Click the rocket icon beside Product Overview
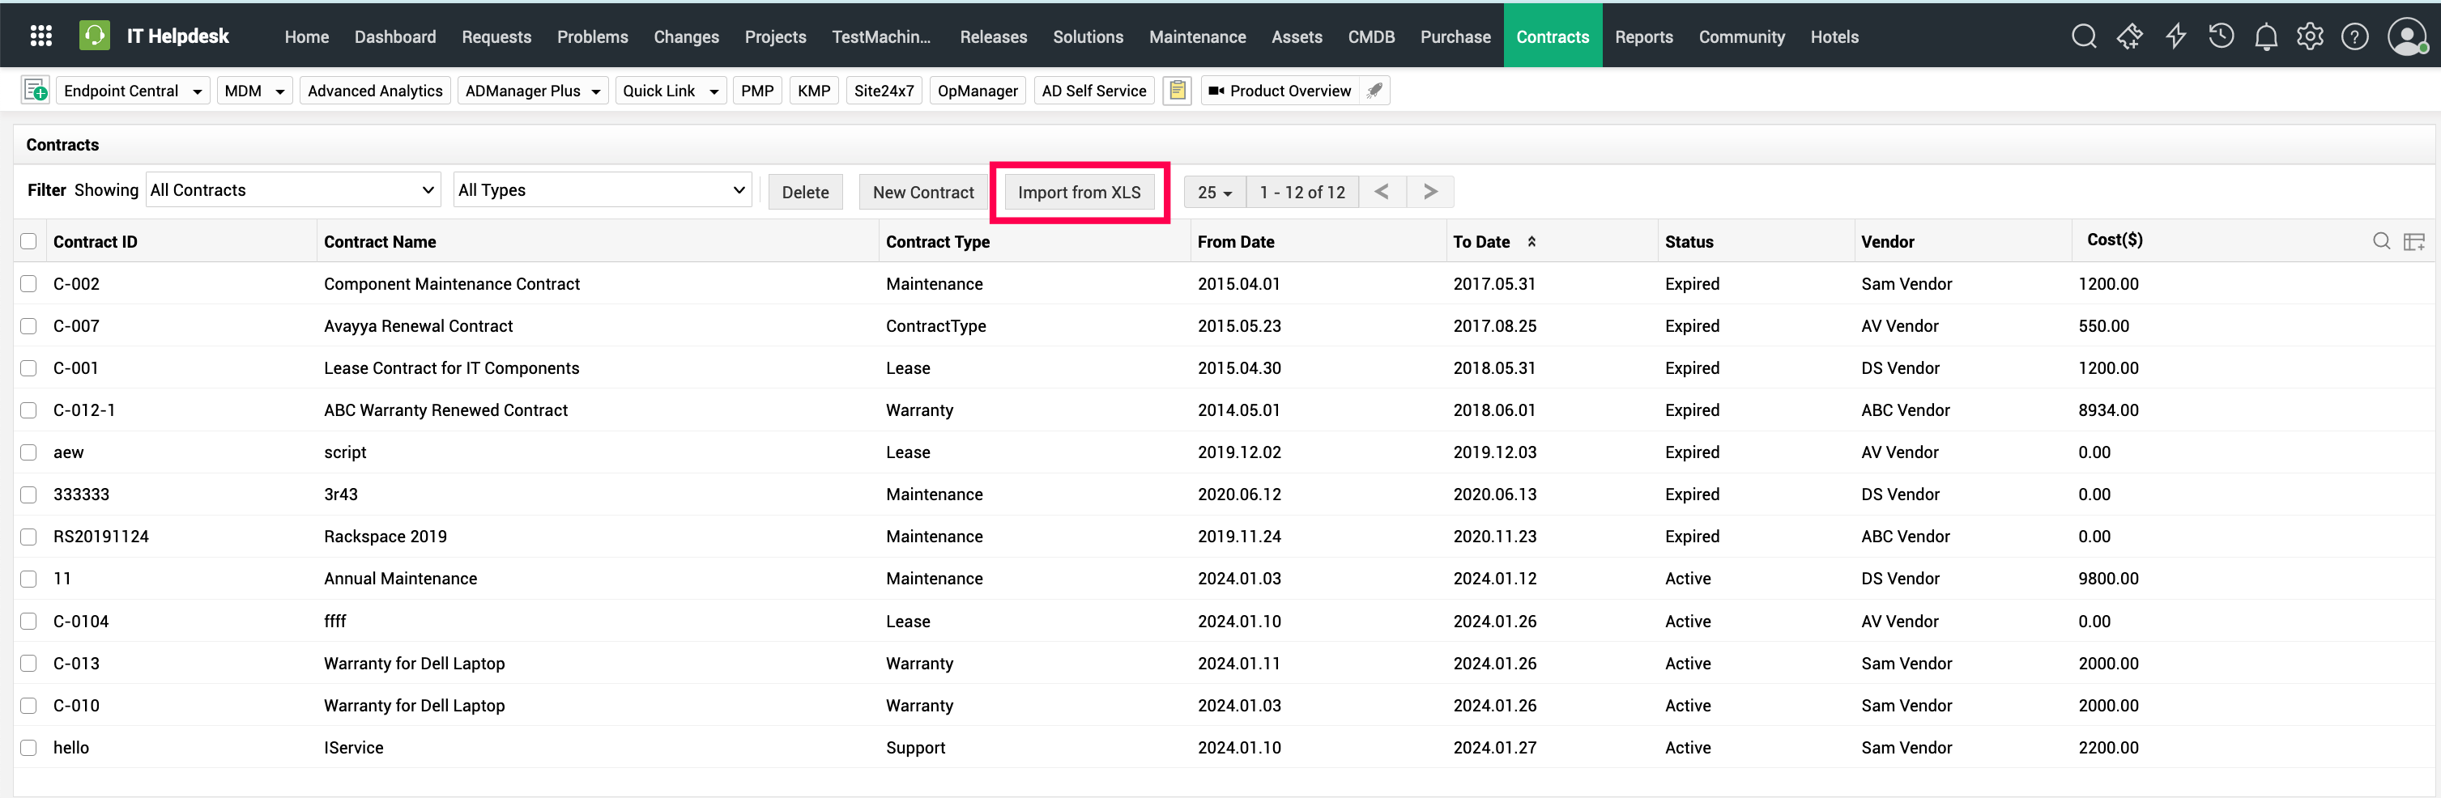The width and height of the screenshot is (2441, 798). coord(1374,90)
